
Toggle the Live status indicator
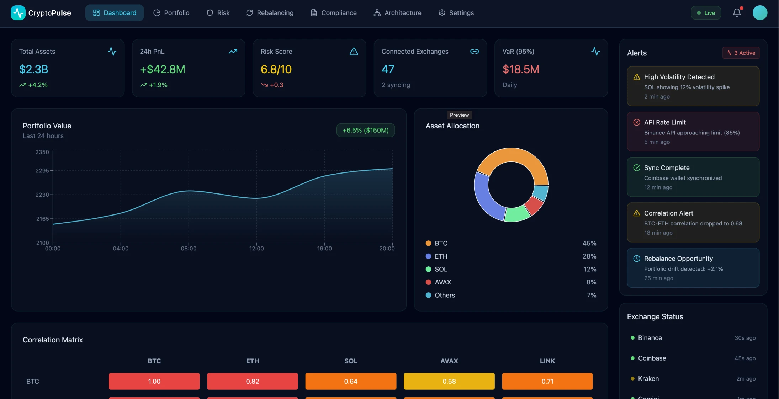click(706, 12)
